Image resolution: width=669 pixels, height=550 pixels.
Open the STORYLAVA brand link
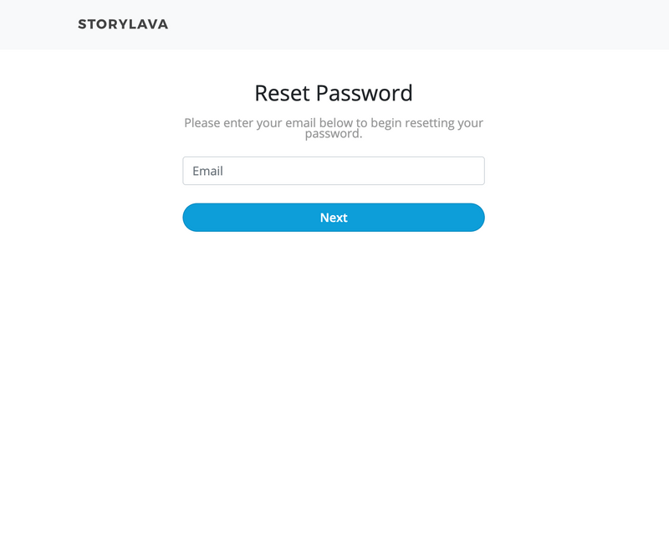coord(123,24)
